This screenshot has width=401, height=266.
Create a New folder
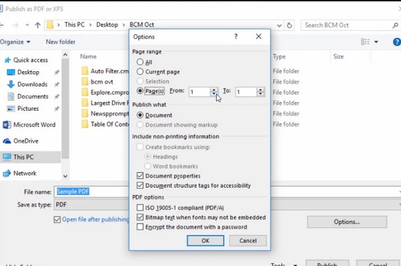tap(60, 42)
